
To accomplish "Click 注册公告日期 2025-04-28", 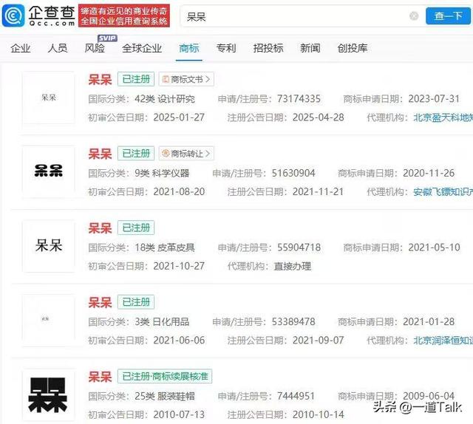I will tap(319, 117).
